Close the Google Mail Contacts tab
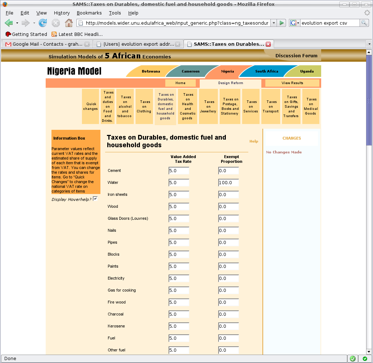This screenshot has width=373, height=363. pos(87,44)
